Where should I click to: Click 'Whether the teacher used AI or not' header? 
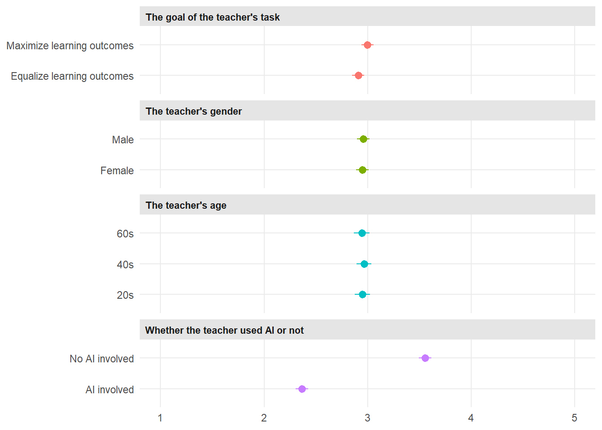pos(224,330)
